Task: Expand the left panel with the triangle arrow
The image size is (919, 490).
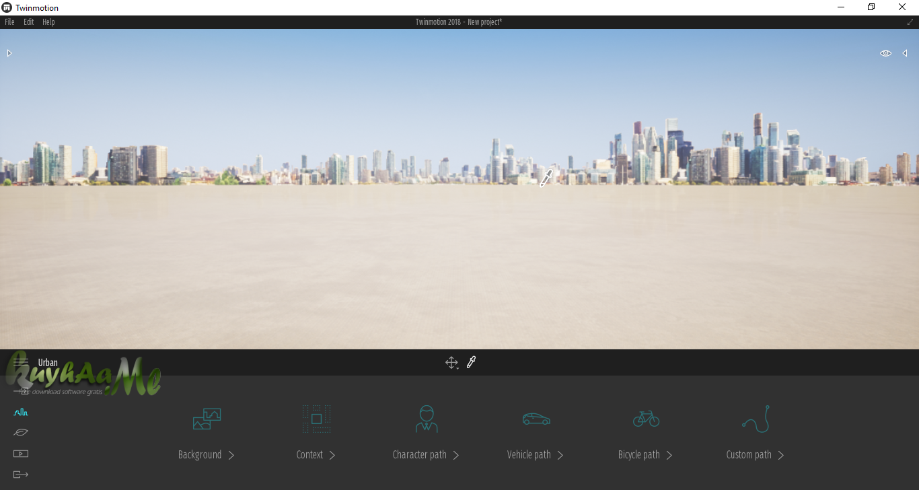Action: (9, 53)
